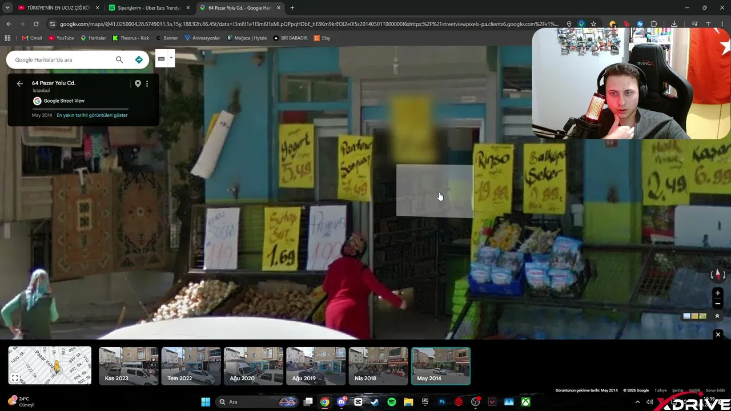Open Epic Games Launcher from the taskbar
731x411 pixels.
[425, 402]
